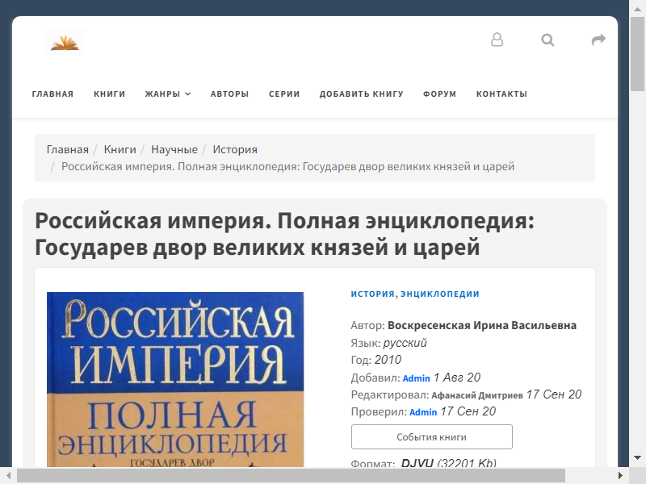The height and width of the screenshot is (484, 646).
Task: Click the События книги button
Action: [x=432, y=436]
